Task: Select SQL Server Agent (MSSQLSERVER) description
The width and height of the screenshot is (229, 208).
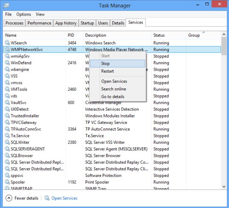Action: [x=116, y=149]
